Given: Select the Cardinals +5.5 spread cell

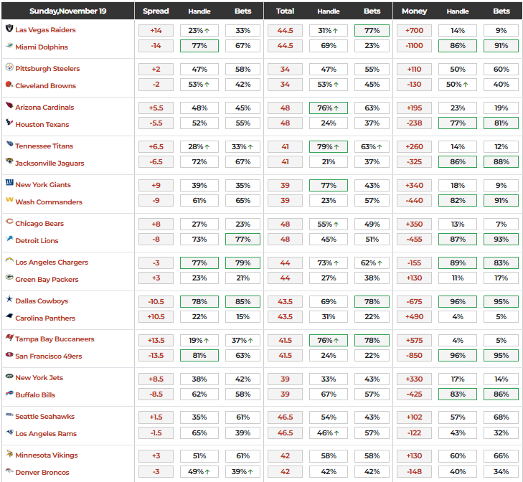Looking at the screenshot, I should tap(156, 108).
